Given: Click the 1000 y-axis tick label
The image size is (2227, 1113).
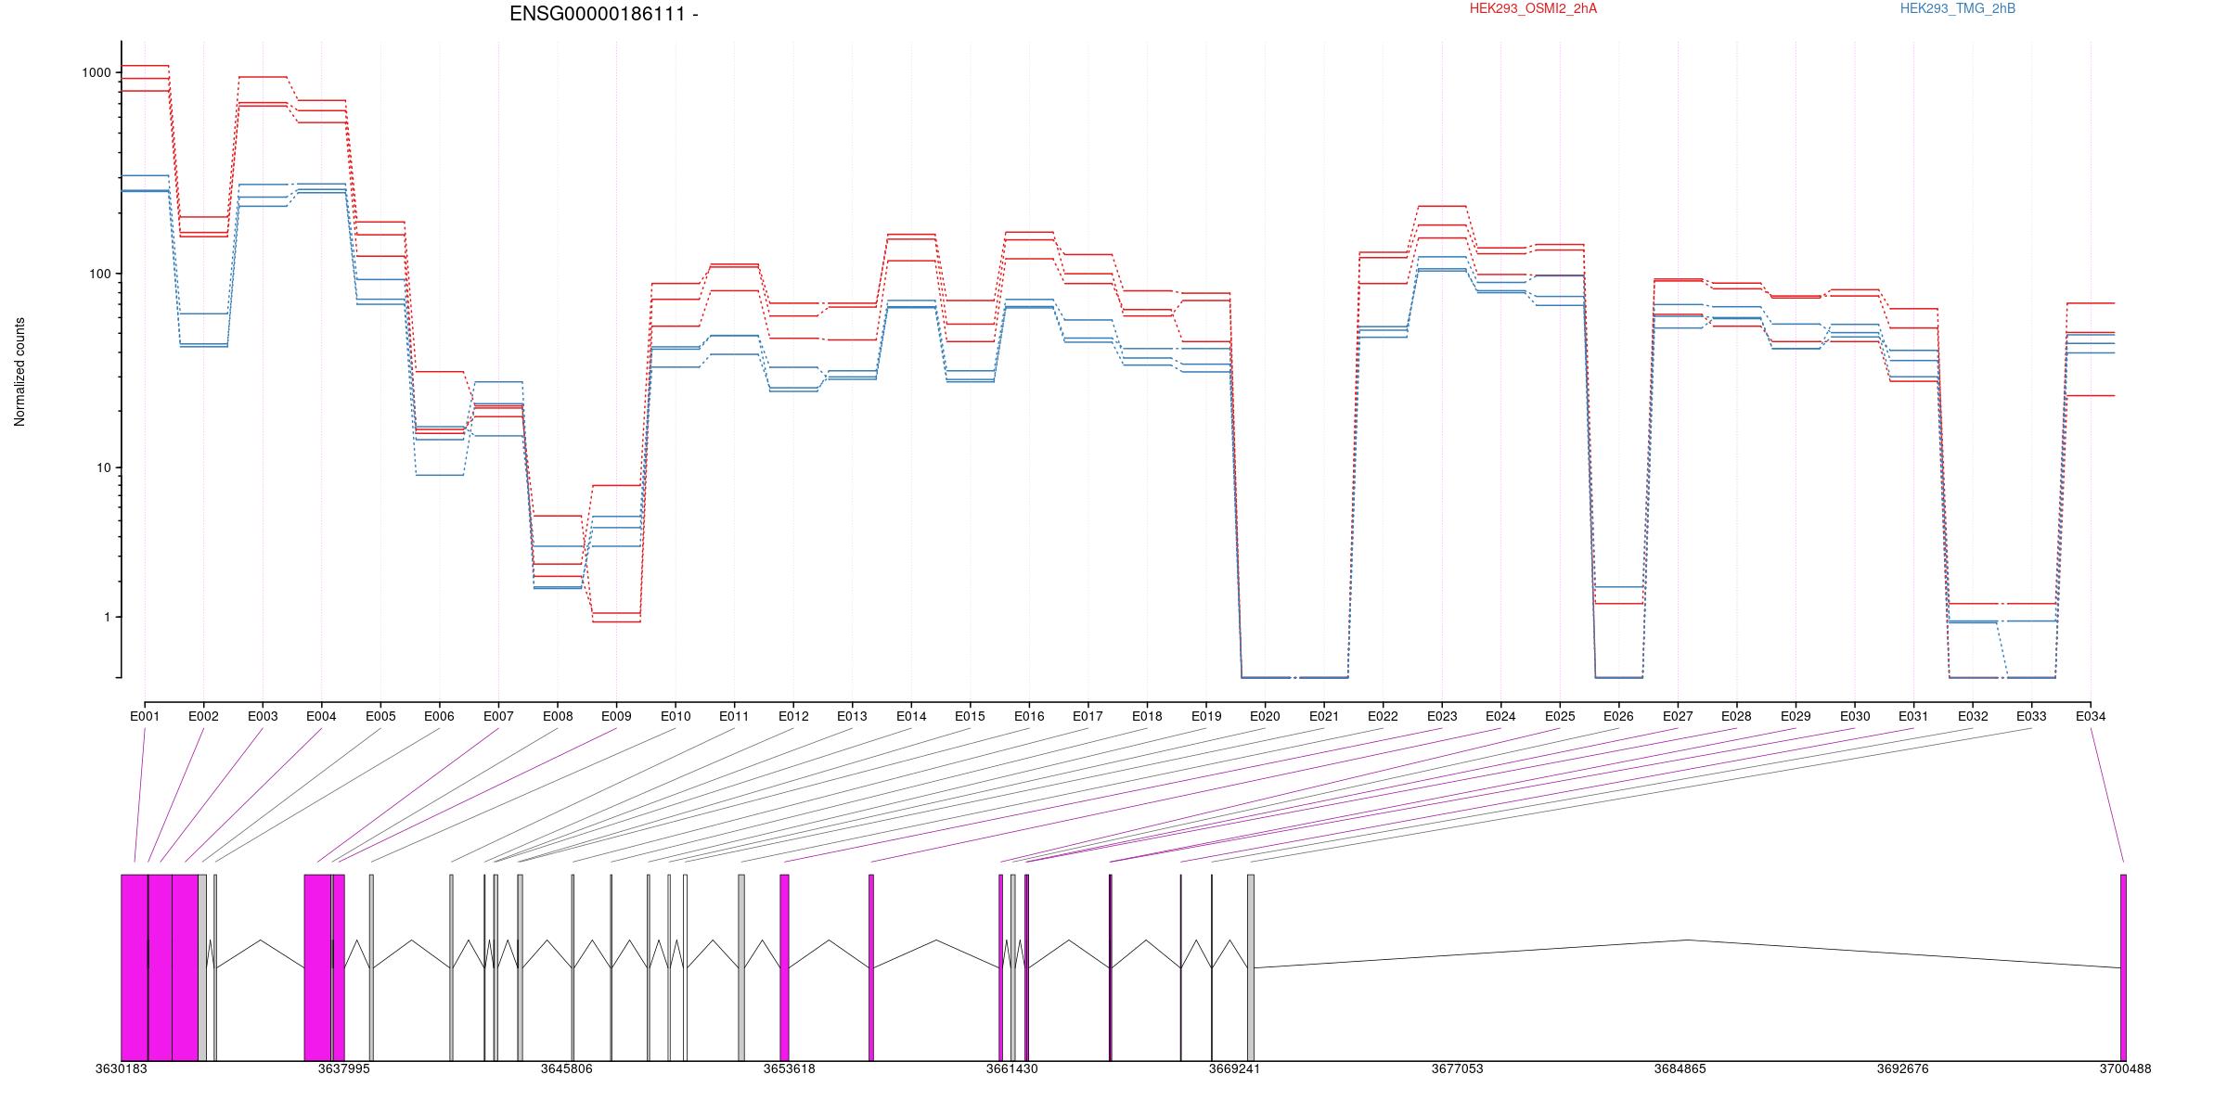Looking at the screenshot, I should [98, 72].
